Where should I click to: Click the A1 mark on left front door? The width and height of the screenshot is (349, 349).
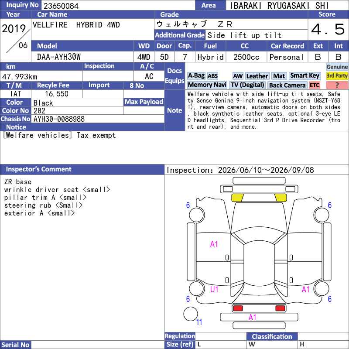[x=214, y=244]
